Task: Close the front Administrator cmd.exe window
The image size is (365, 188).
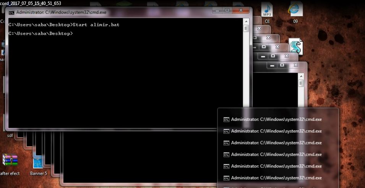Action: 241,10
